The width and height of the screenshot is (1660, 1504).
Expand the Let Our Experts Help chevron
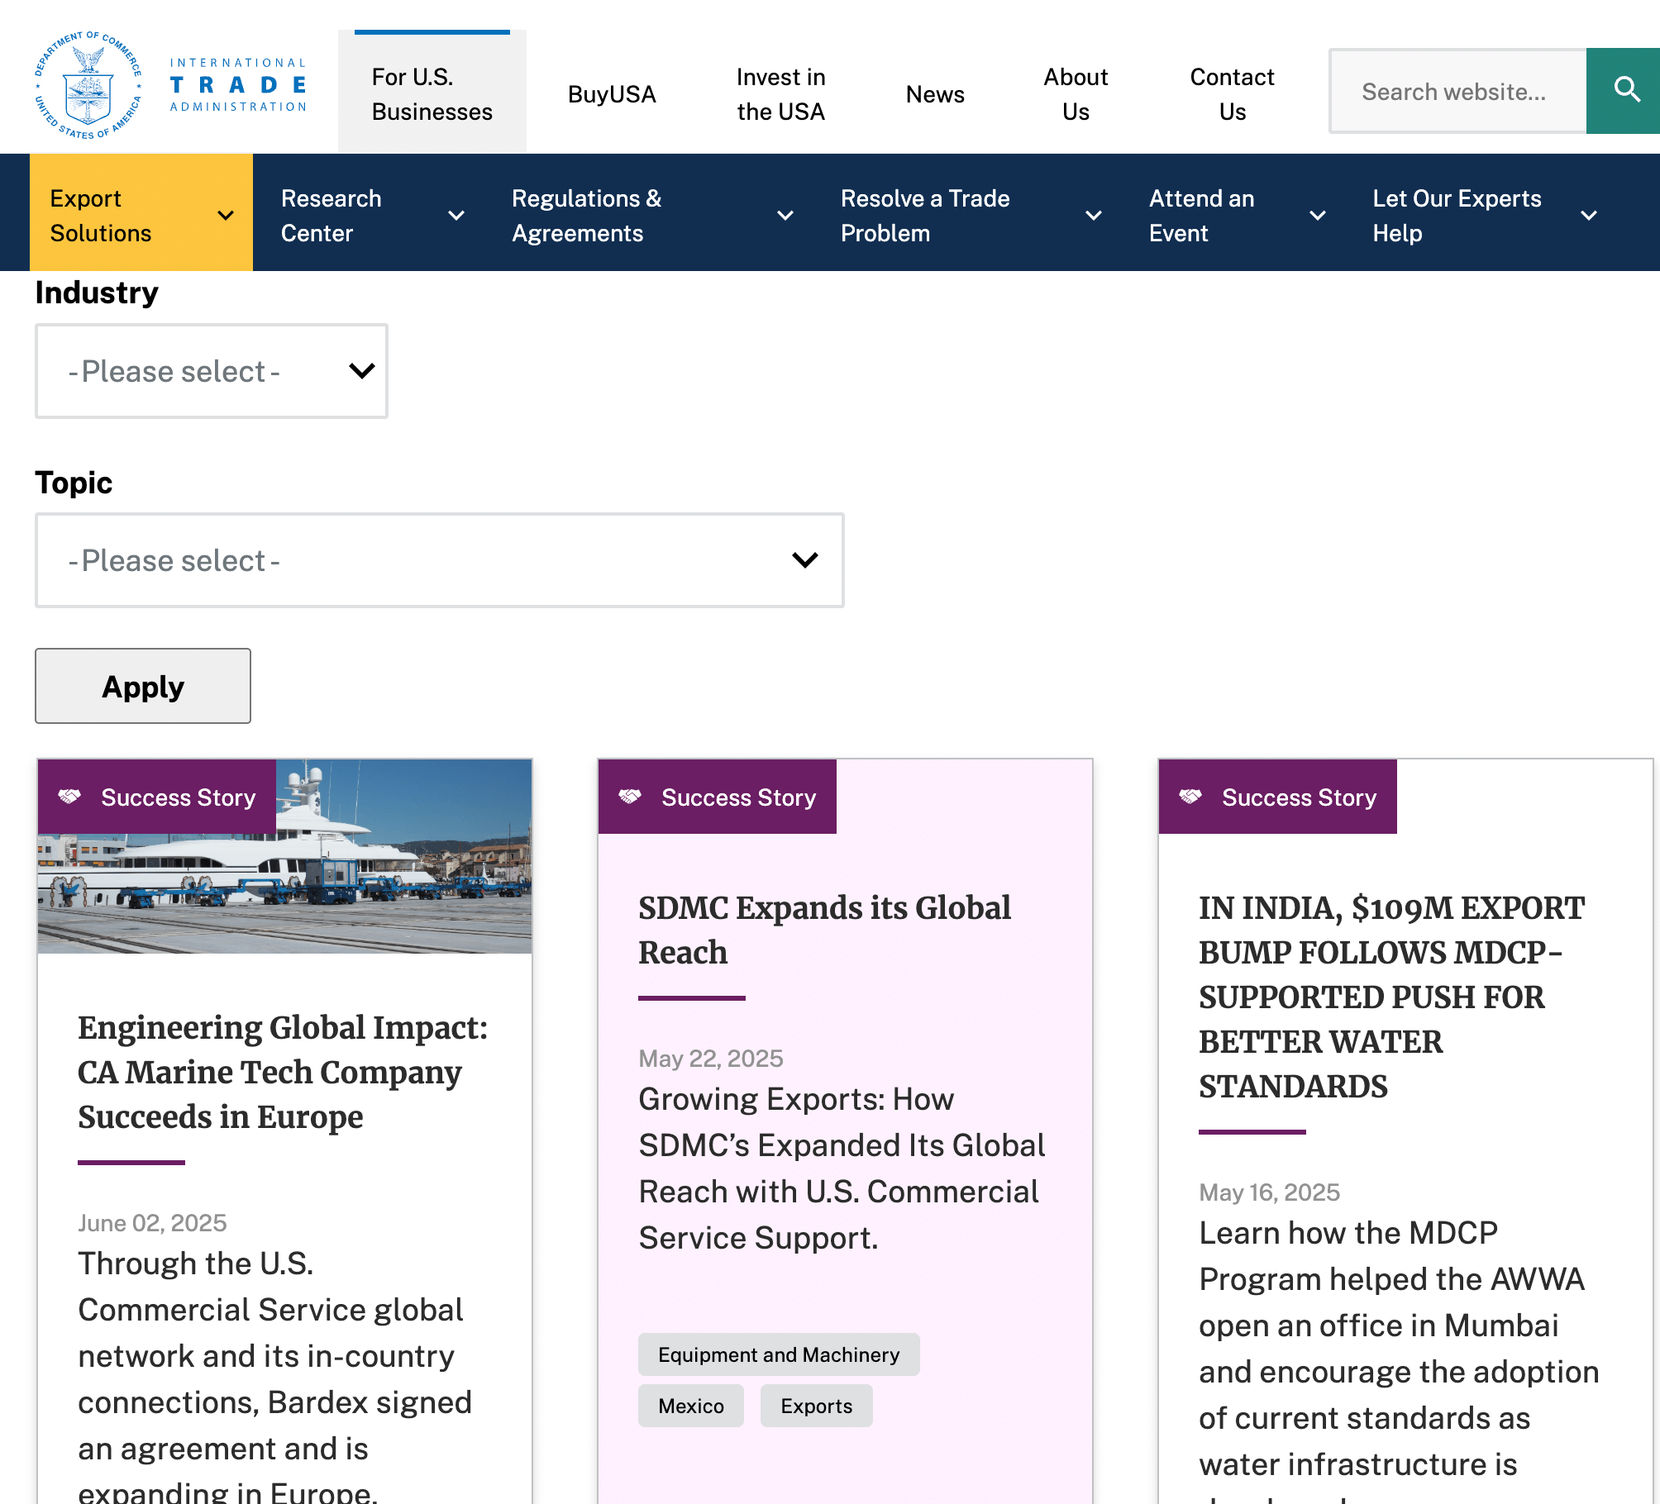pyautogui.click(x=1589, y=216)
